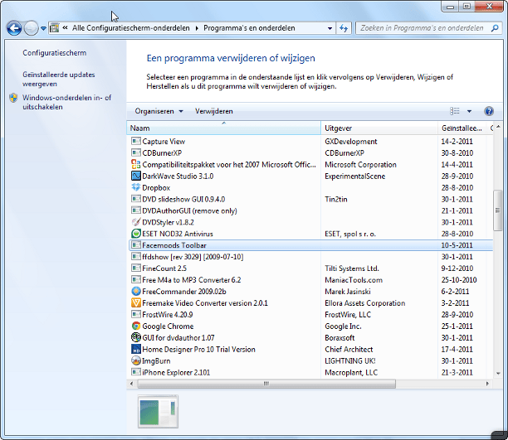The height and width of the screenshot is (440, 508).
Task: Click the DVDStyler icon
Action: click(x=136, y=222)
